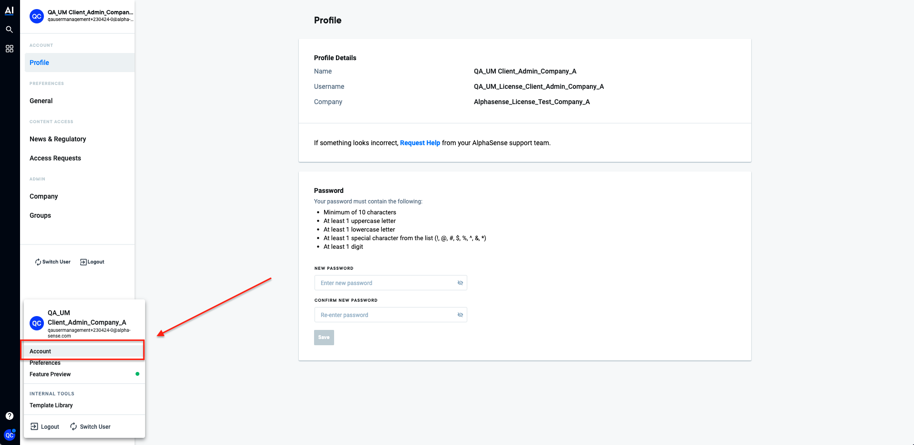This screenshot has width=914, height=445.
Task: Open the help question mark icon
Action: pos(9,416)
